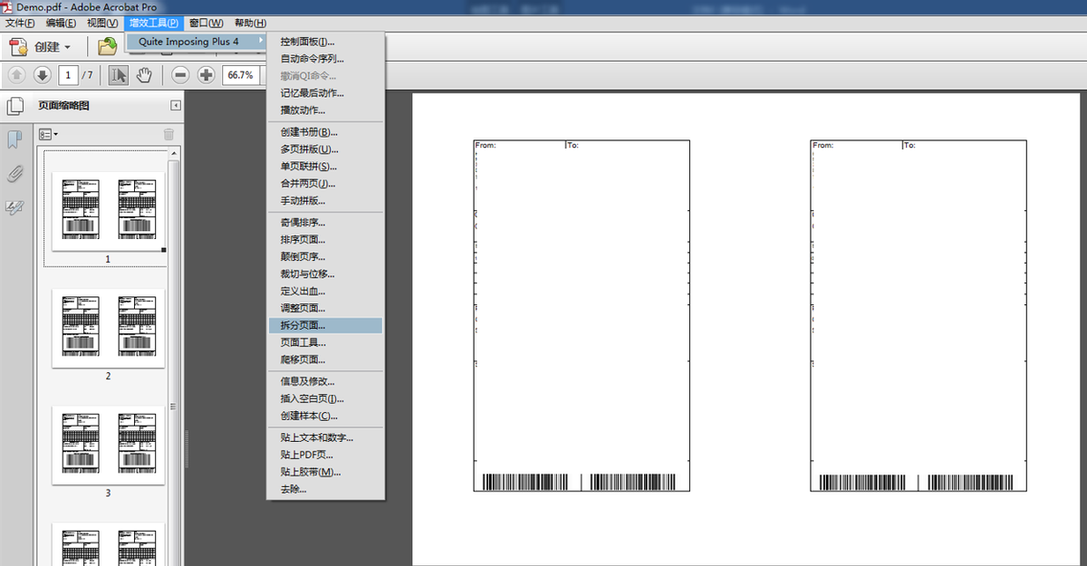The width and height of the screenshot is (1087, 566).
Task: Choose 创建书册(B)... menu entry
Action: coord(326,132)
